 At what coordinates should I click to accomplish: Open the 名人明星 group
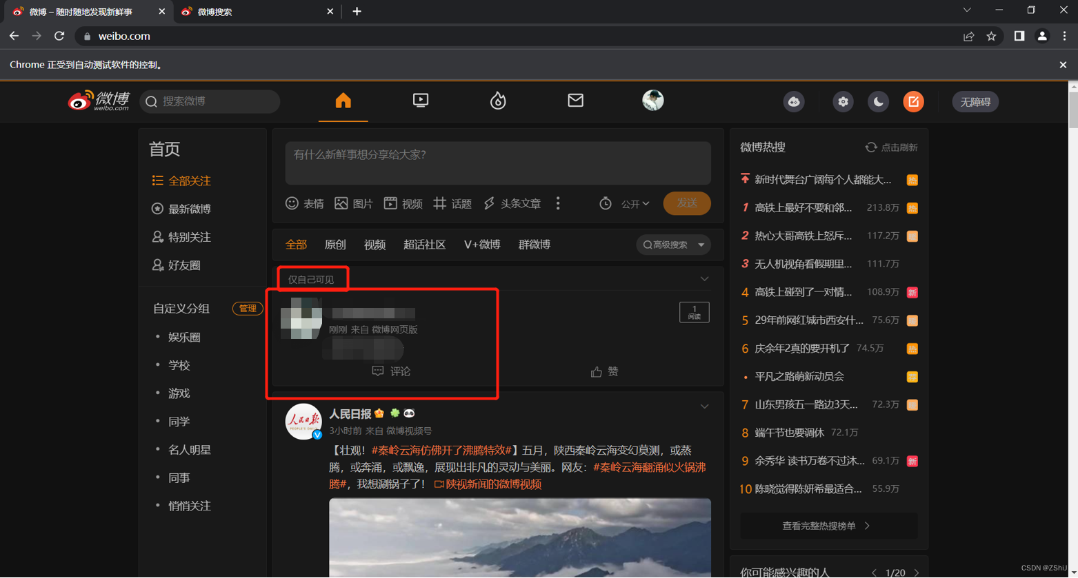(x=190, y=450)
